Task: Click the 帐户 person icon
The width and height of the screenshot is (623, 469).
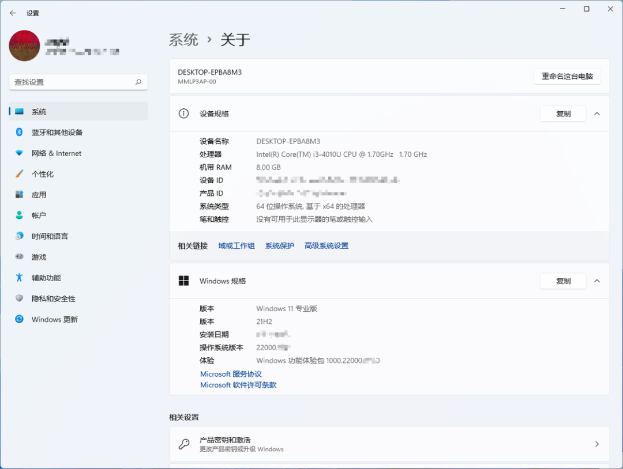Action: pyautogui.click(x=19, y=215)
